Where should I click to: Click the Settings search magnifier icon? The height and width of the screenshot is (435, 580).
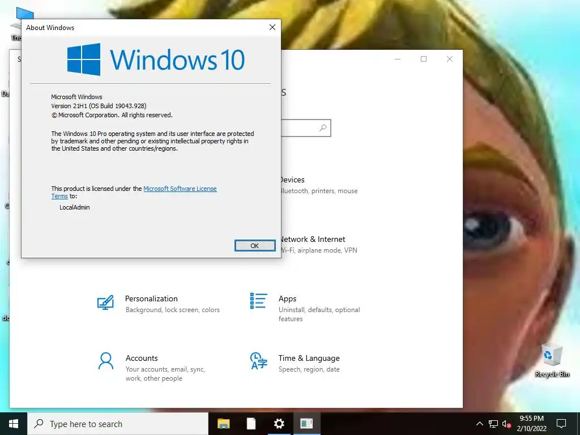[x=323, y=128]
